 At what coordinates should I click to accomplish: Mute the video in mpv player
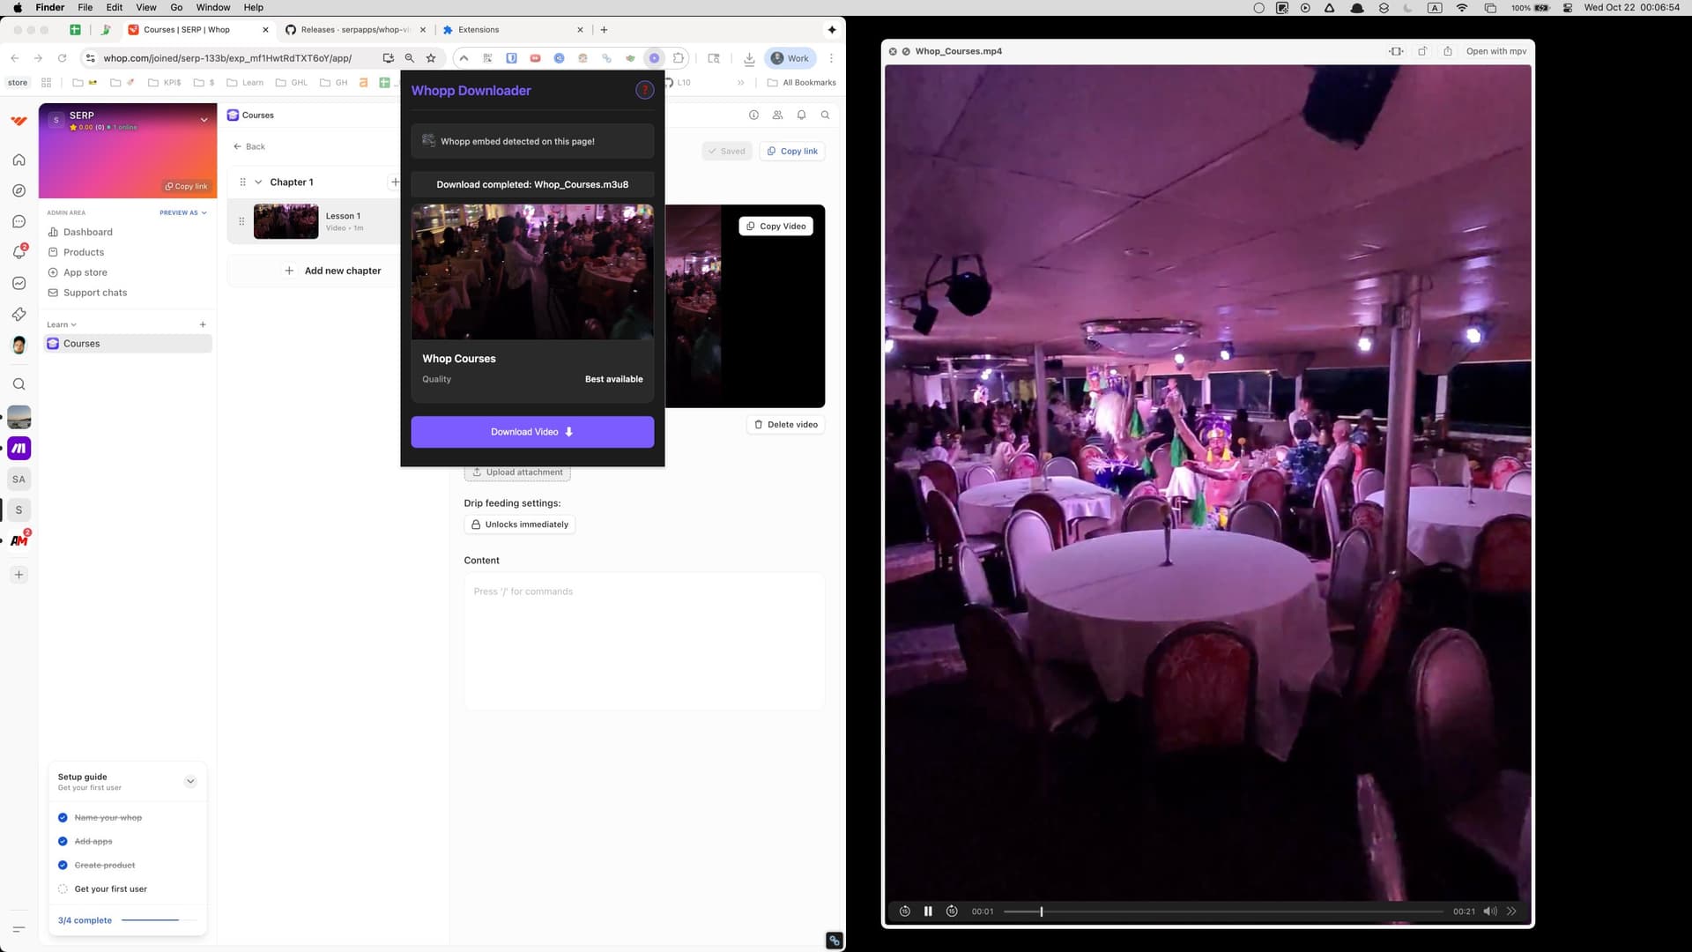click(1490, 911)
